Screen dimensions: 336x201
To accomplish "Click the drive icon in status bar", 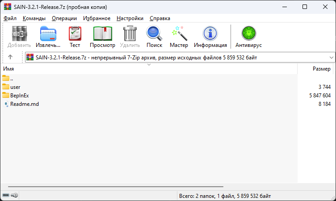I will (x=6, y=195).
